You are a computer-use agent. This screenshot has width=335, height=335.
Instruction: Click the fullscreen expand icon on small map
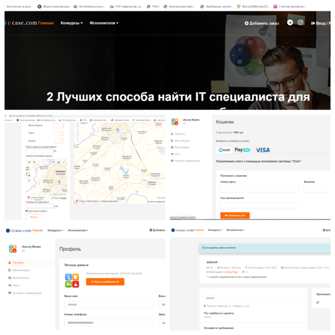(64, 162)
